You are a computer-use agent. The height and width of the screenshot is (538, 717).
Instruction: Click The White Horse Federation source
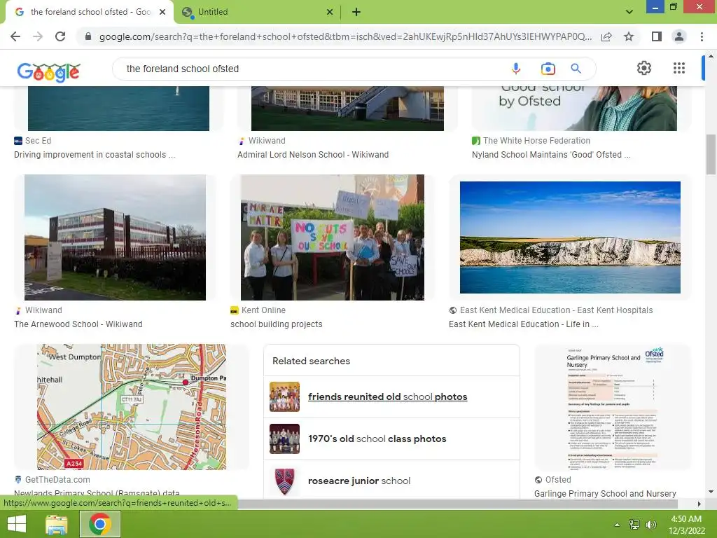pyautogui.click(x=536, y=140)
